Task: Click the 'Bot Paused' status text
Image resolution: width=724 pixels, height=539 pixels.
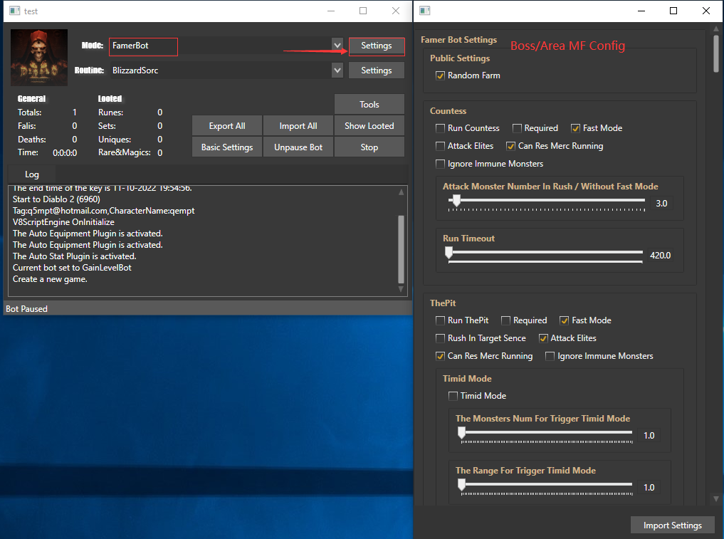Action: pyautogui.click(x=27, y=308)
